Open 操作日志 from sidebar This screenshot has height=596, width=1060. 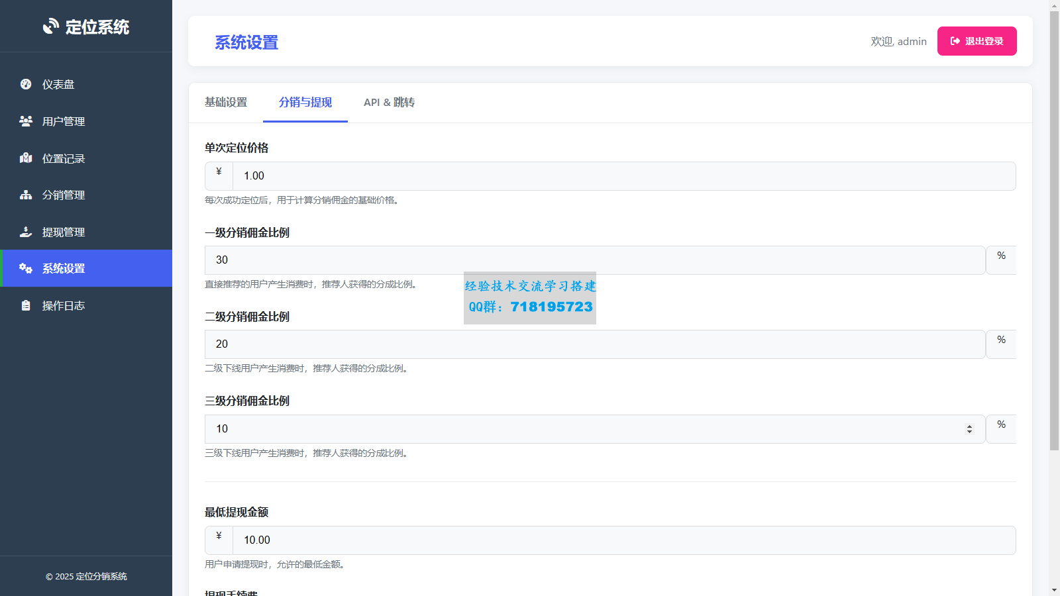86,305
